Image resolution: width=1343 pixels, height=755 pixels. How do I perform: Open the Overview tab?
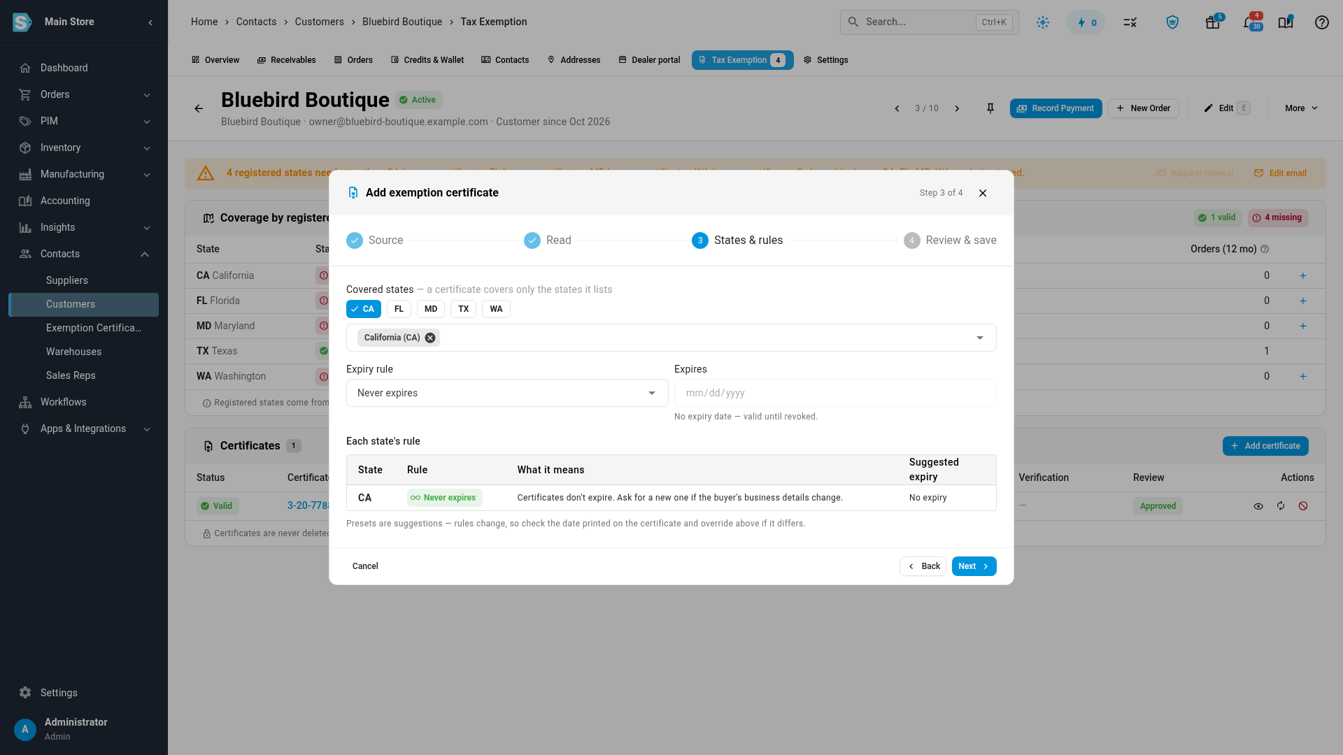click(215, 60)
